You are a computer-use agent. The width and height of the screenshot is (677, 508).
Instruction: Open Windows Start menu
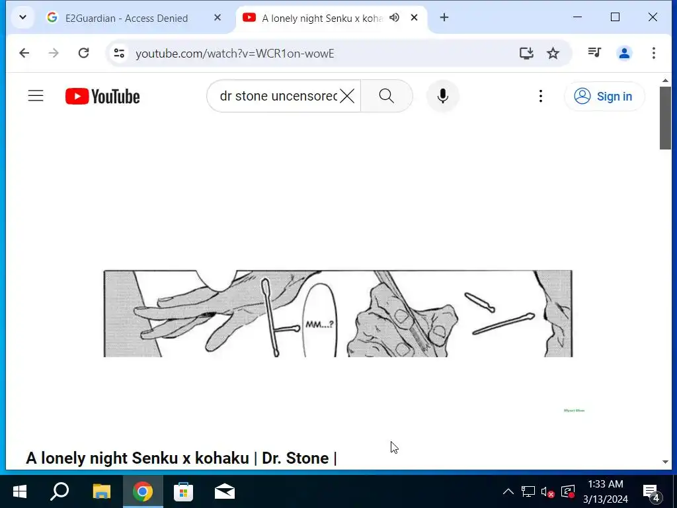coord(20,491)
